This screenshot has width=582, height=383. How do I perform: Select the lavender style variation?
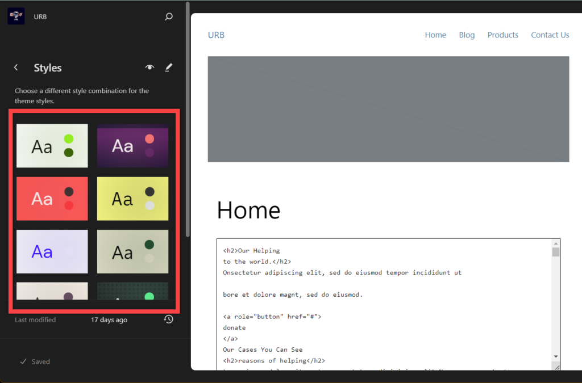(x=52, y=251)
